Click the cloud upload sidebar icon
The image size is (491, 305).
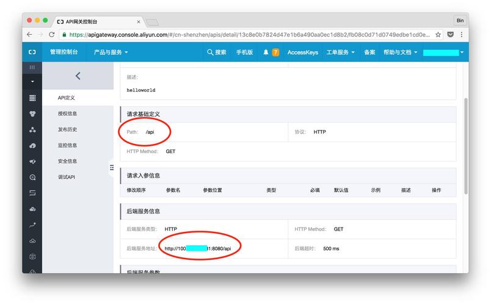32,146
